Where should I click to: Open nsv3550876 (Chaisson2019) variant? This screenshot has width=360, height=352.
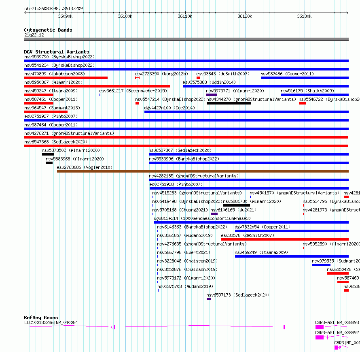[x=187, y=269]
